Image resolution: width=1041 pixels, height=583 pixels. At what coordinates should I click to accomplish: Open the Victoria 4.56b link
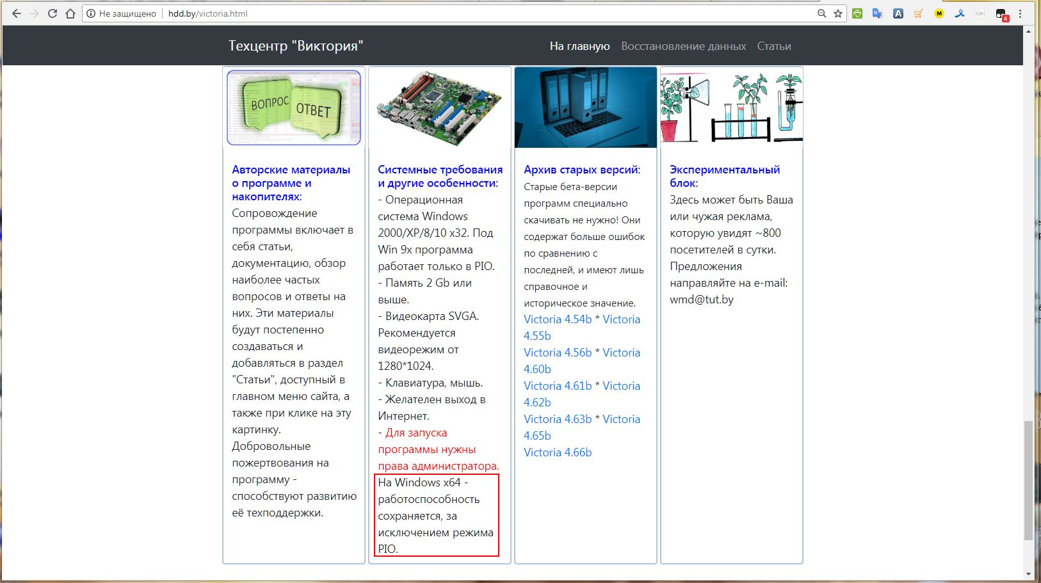pos(558,353)
